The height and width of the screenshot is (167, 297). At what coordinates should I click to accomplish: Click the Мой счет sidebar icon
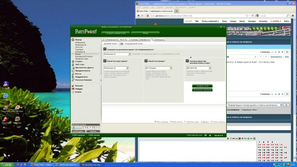[x=73, y=64]
